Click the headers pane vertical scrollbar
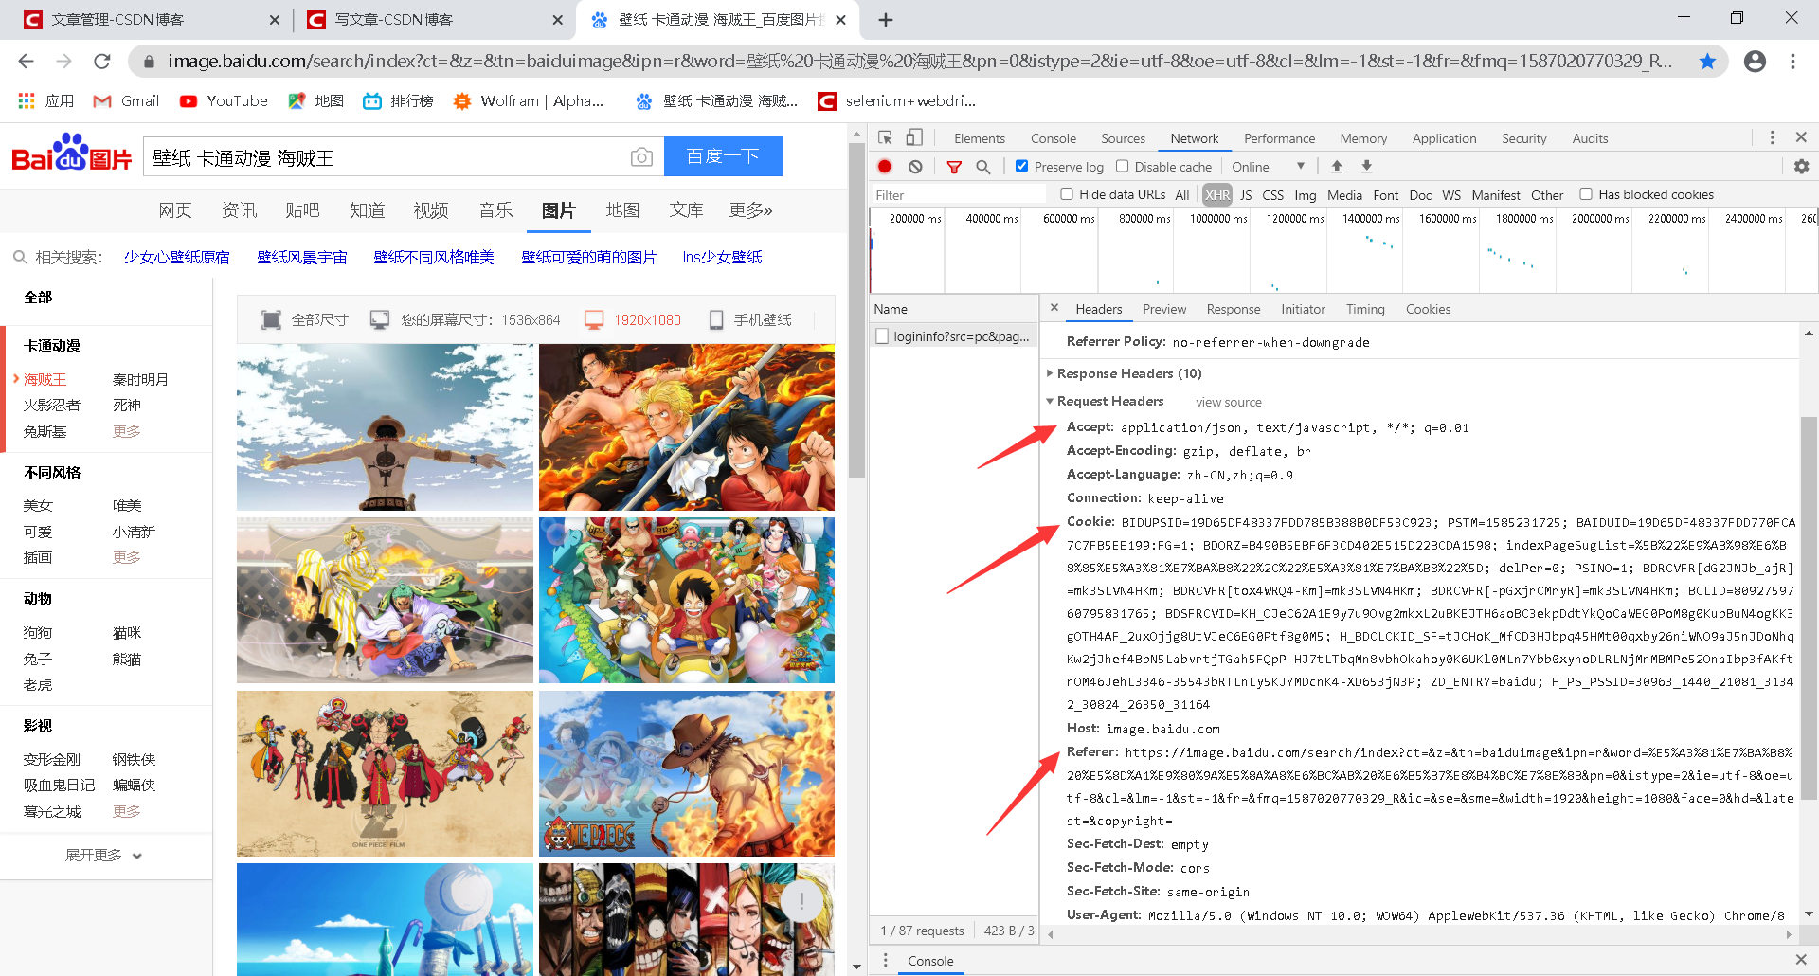The height and width of the screenshot is (976, 1819). (x=1809, y=606)
